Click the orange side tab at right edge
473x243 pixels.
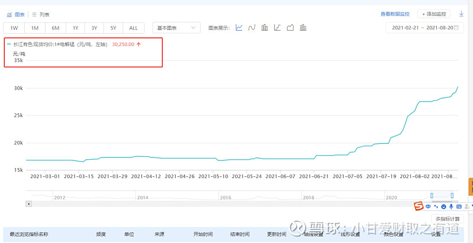coord(471,186)
